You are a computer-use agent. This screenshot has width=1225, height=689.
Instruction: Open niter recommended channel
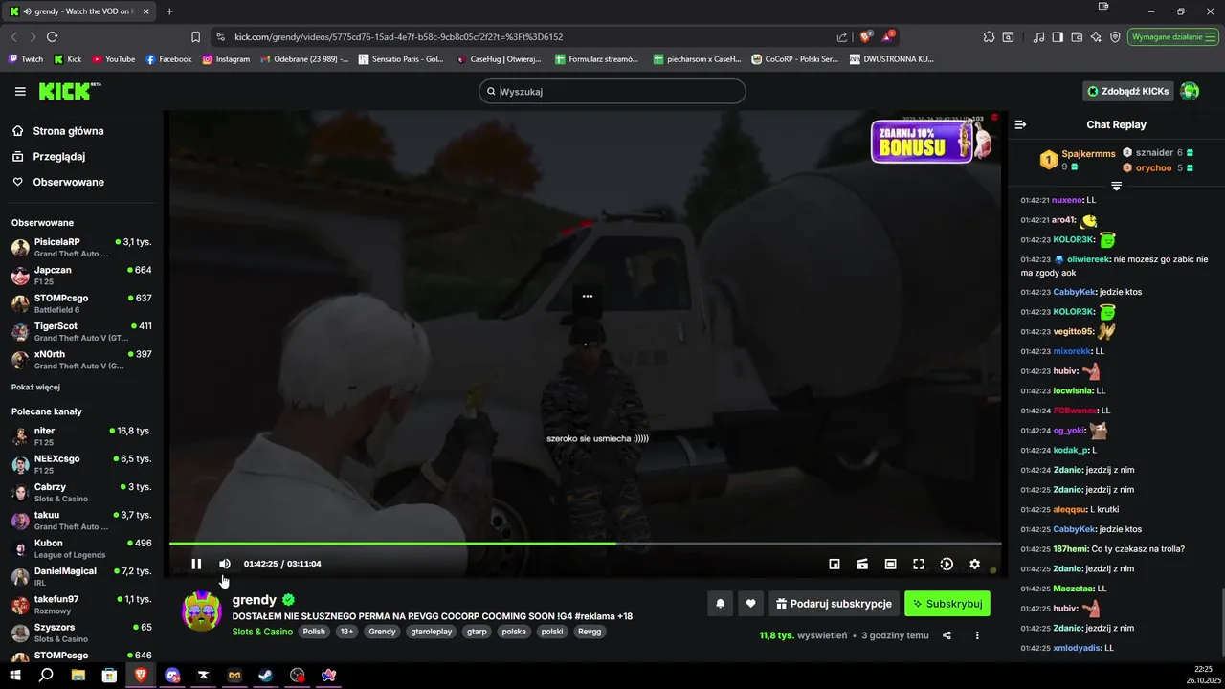[81, 436]
